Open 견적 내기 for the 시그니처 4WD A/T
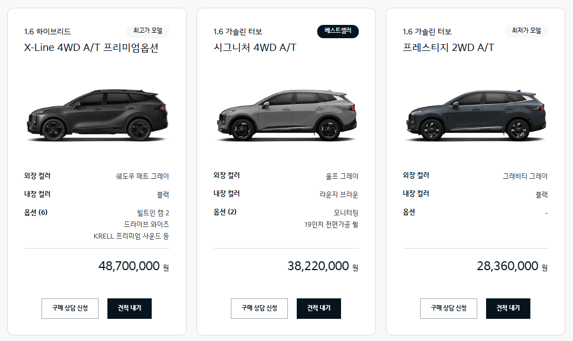The height and width of the screenshot is (341, 573). [x=318, y=308]
